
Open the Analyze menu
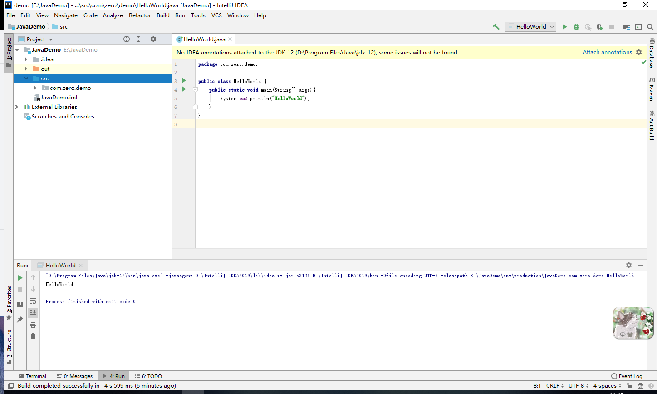pyautogui.click(x=113, y=15)
